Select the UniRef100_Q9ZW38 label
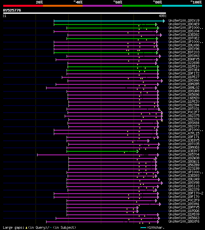 coord(184,158)
